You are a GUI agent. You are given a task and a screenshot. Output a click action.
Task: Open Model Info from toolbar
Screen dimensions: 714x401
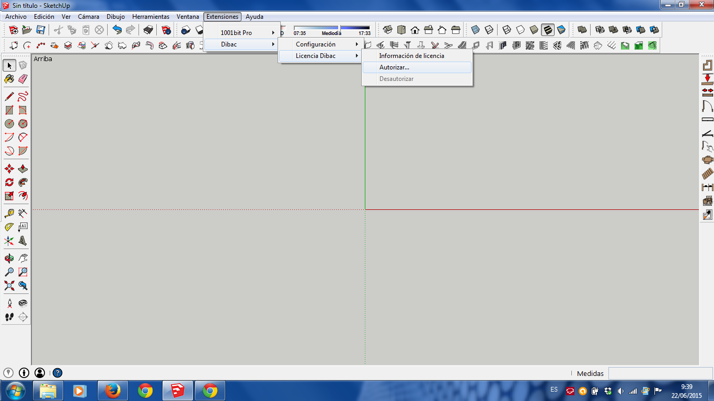click(166, 30)
